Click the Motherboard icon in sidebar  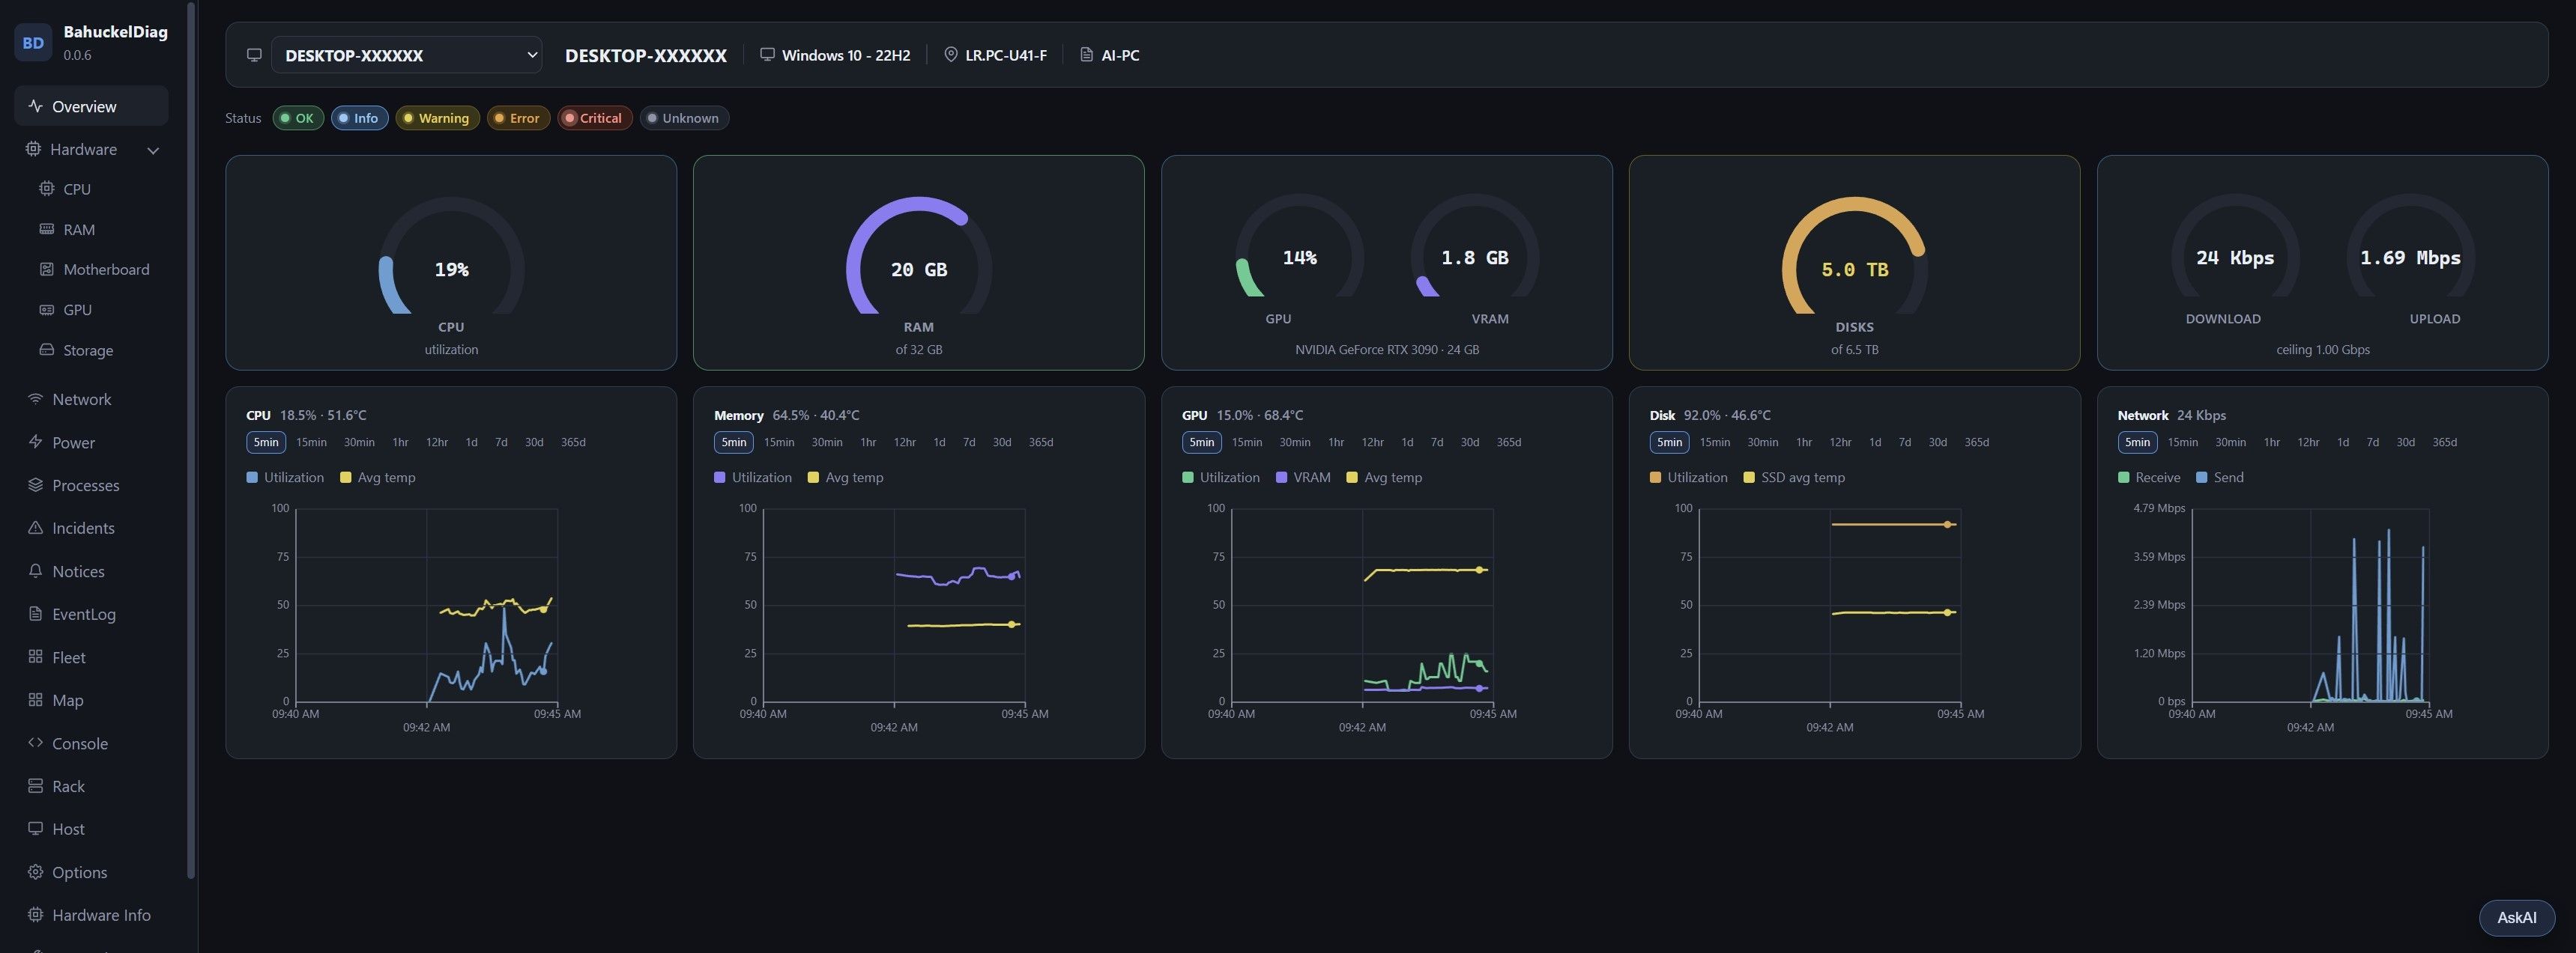coord(46,269)
